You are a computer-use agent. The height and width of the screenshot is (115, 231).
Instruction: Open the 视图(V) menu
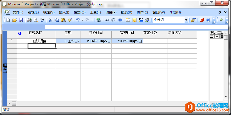click(x=49, y=12)
